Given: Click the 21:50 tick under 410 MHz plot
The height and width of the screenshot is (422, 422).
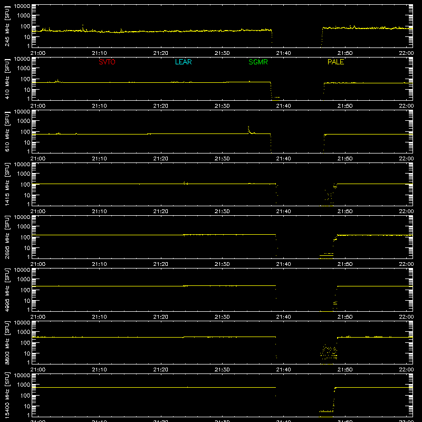Looking at the screenshot, I should (345, 106).
